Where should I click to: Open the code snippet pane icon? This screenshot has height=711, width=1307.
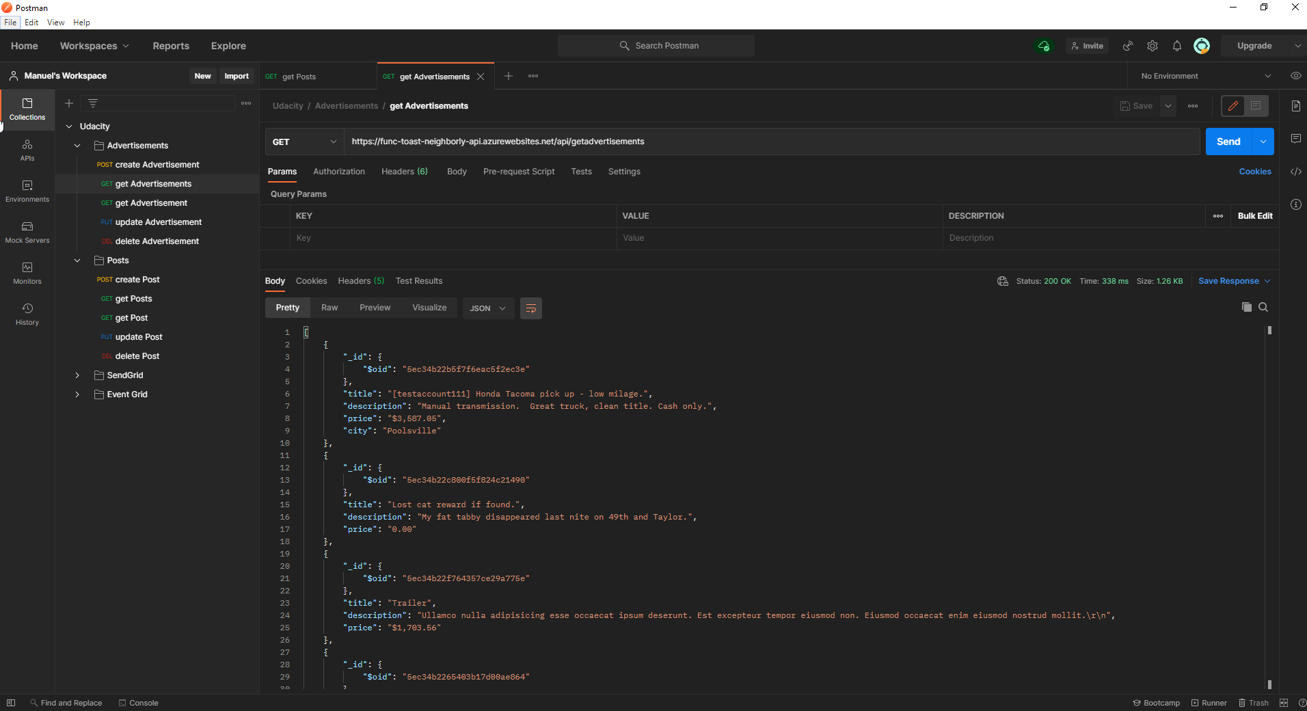[1295, 172]
